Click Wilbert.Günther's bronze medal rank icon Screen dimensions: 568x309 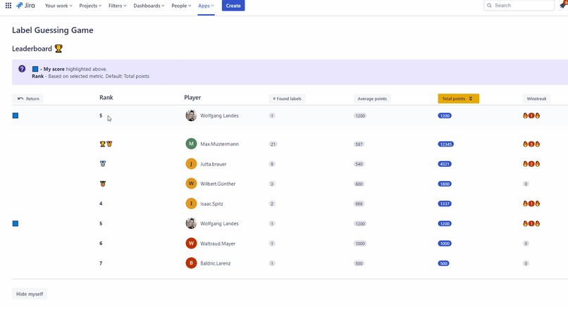tap(103, 184)
